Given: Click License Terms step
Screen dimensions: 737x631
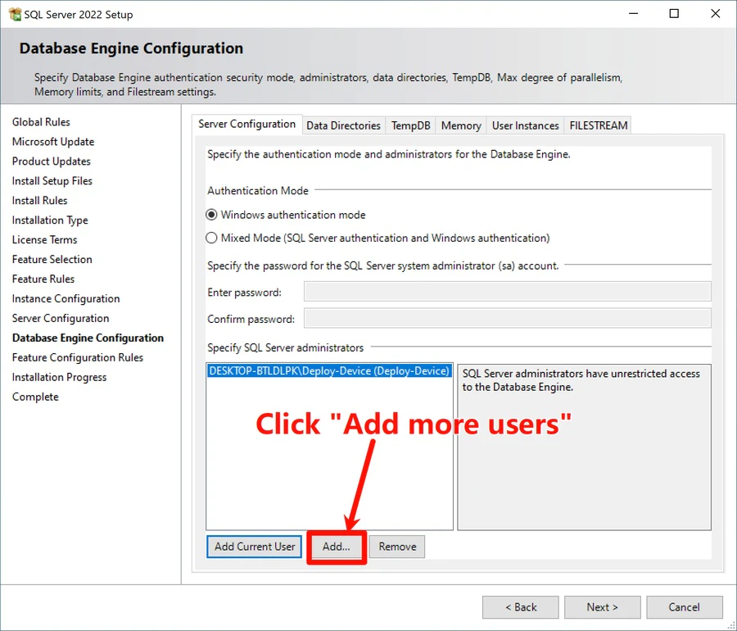Looking at the screenshot, I should click(45, 240).
